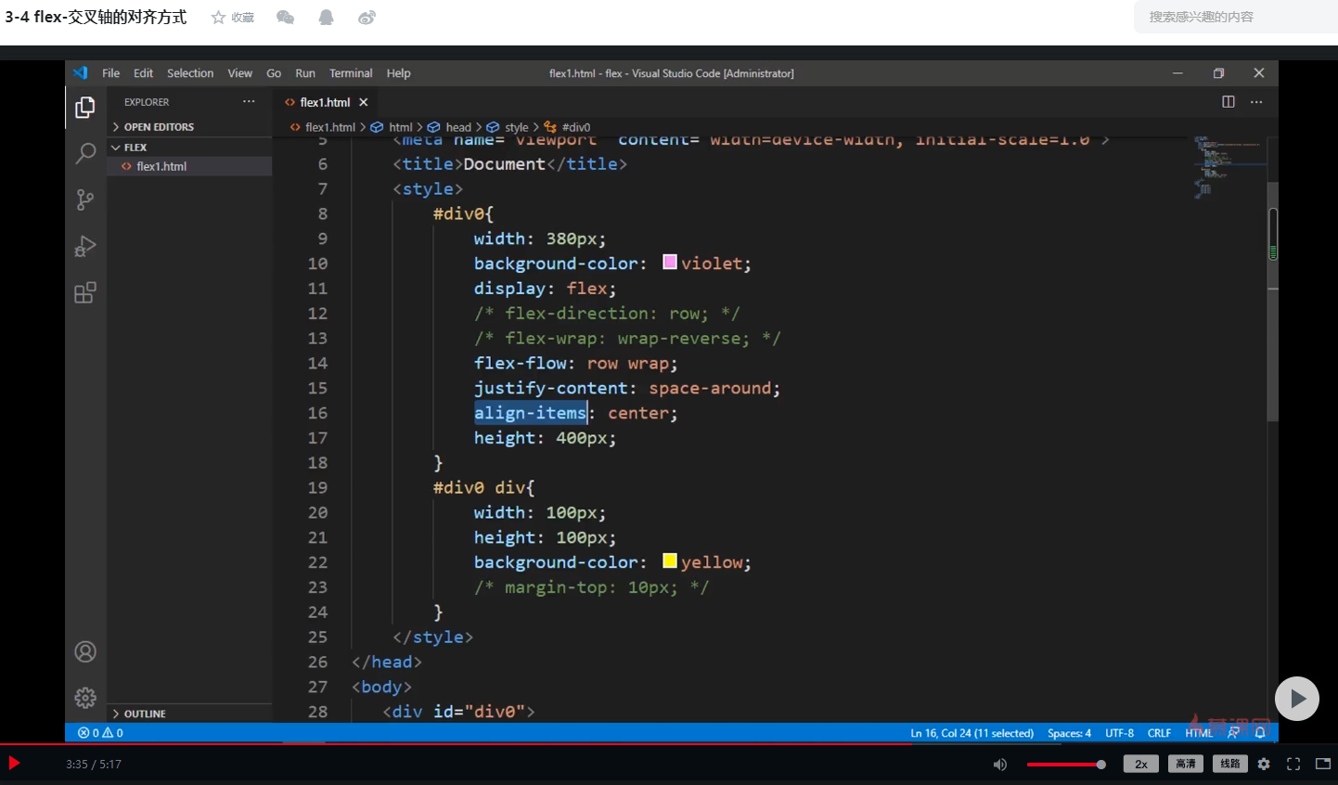This screenshot has width=1338, height=785.
Task: Open the Search view icon
Action: pyautogui.click(x=85, y=153)
